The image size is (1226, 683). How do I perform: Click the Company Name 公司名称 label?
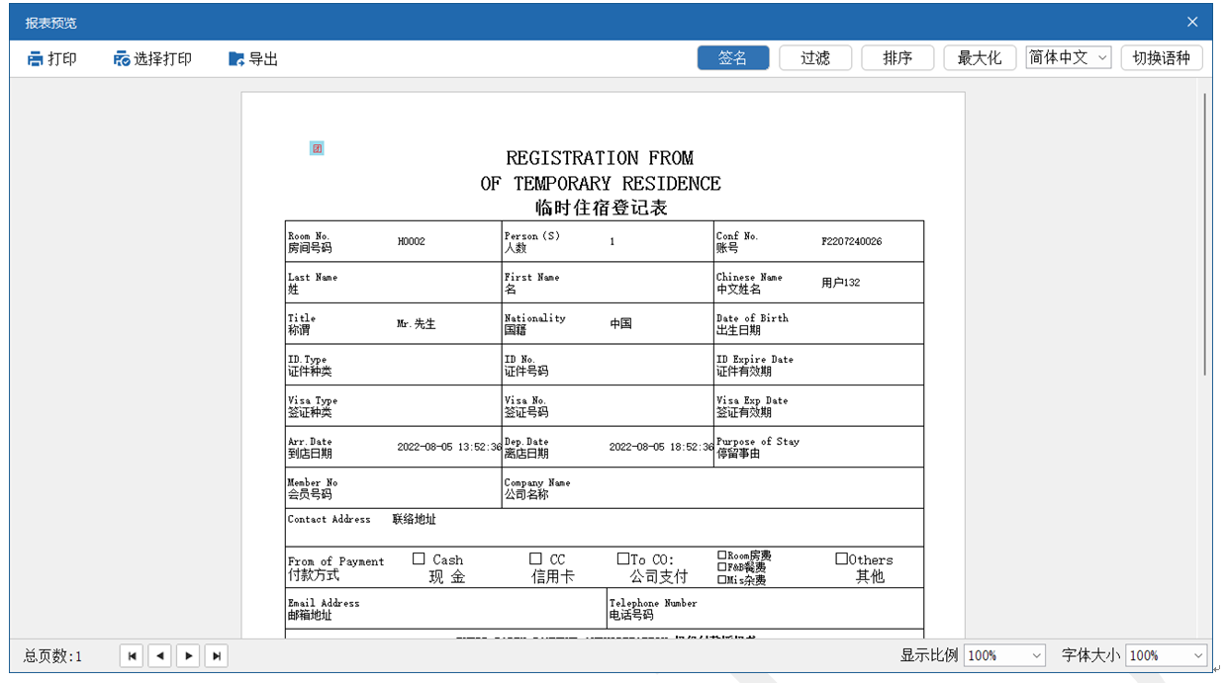pyautogui.click(x=537, y=488)
